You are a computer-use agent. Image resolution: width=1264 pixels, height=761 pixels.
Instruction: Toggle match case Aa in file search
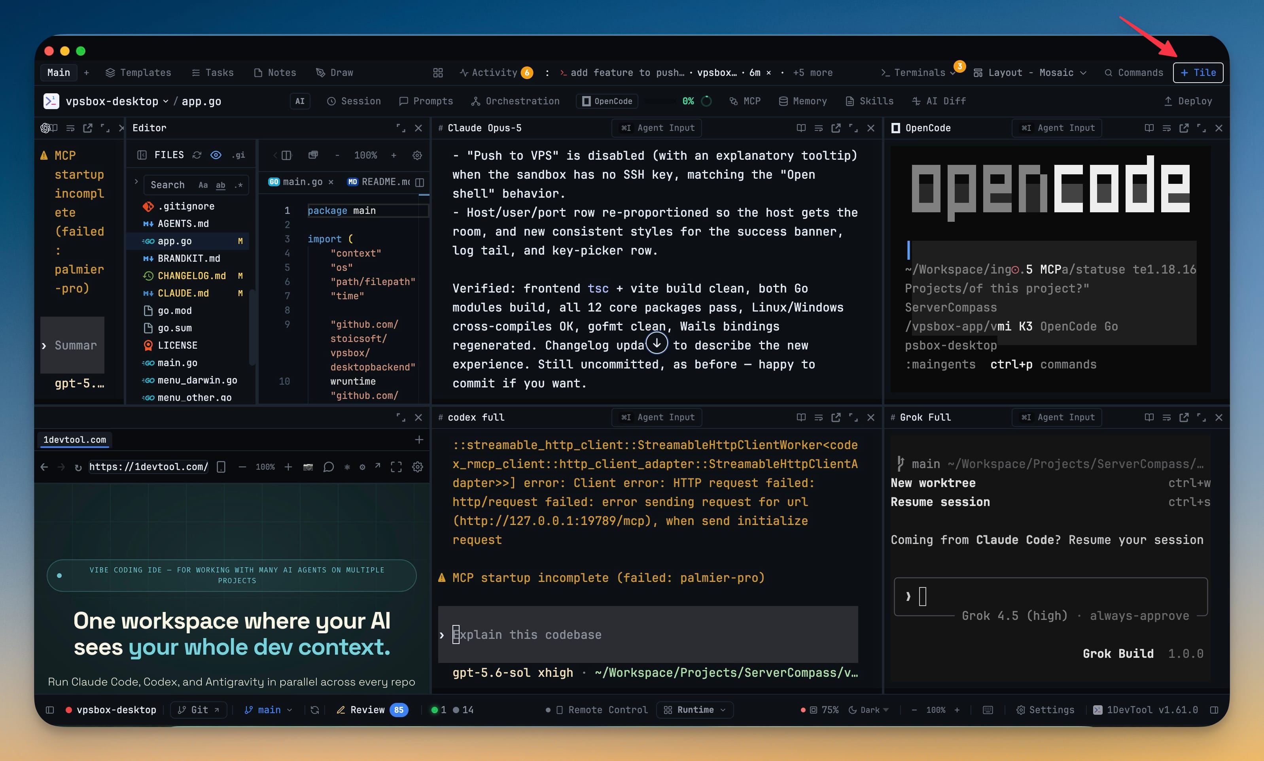203,185
